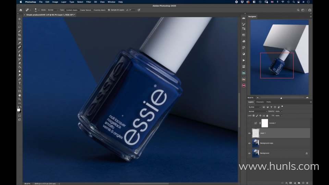This screenshot has height=185, width=329.
Task: Select the Pen tool
Action: [x=20, y=79]
